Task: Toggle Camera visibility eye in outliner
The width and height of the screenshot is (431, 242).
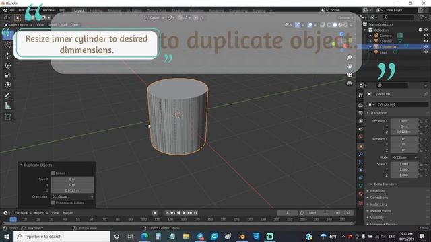Action: click(x=426, y=36)
